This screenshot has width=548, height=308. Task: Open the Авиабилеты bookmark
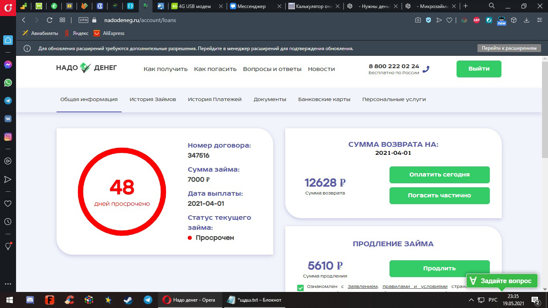click(40, 33)
